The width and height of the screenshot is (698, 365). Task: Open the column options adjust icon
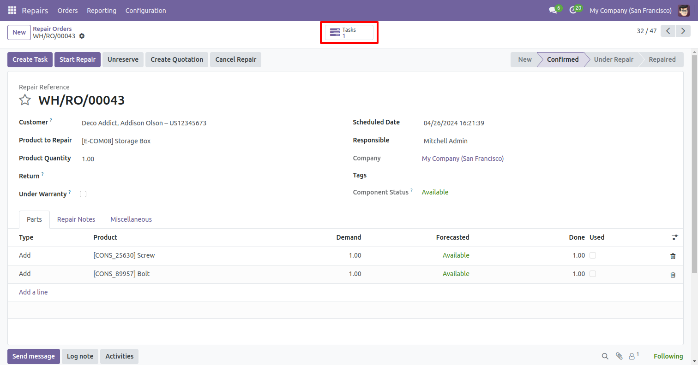click(x=675, y=237)
